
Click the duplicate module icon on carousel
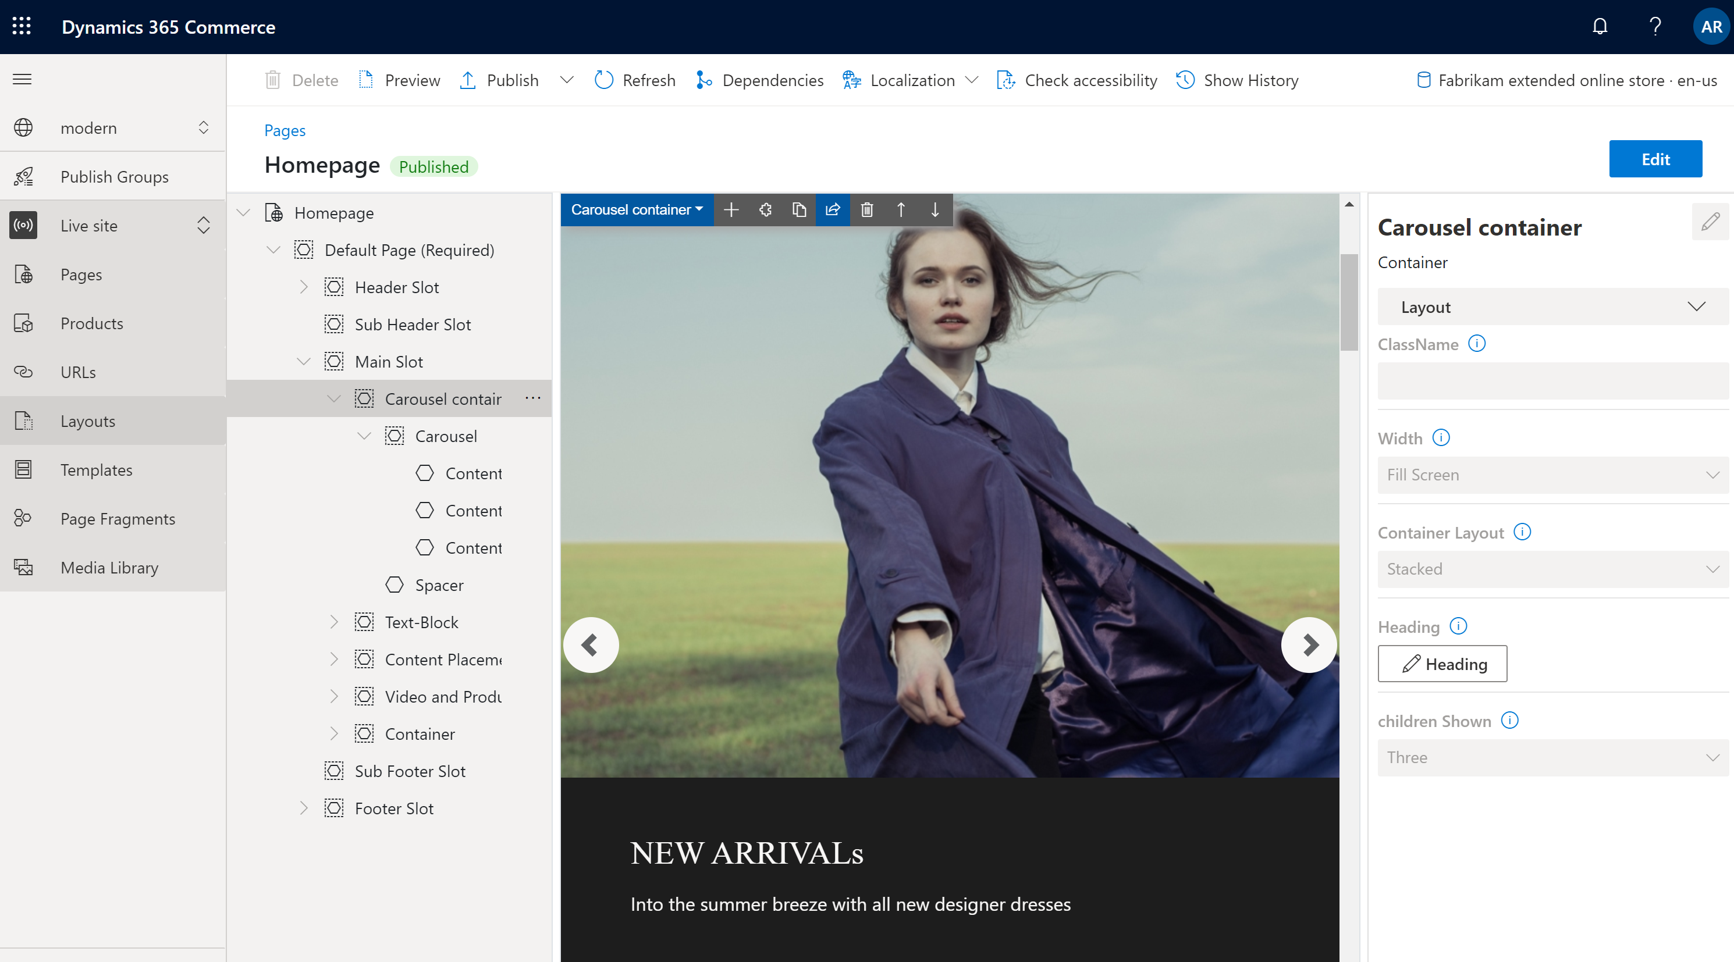point(801,210)
